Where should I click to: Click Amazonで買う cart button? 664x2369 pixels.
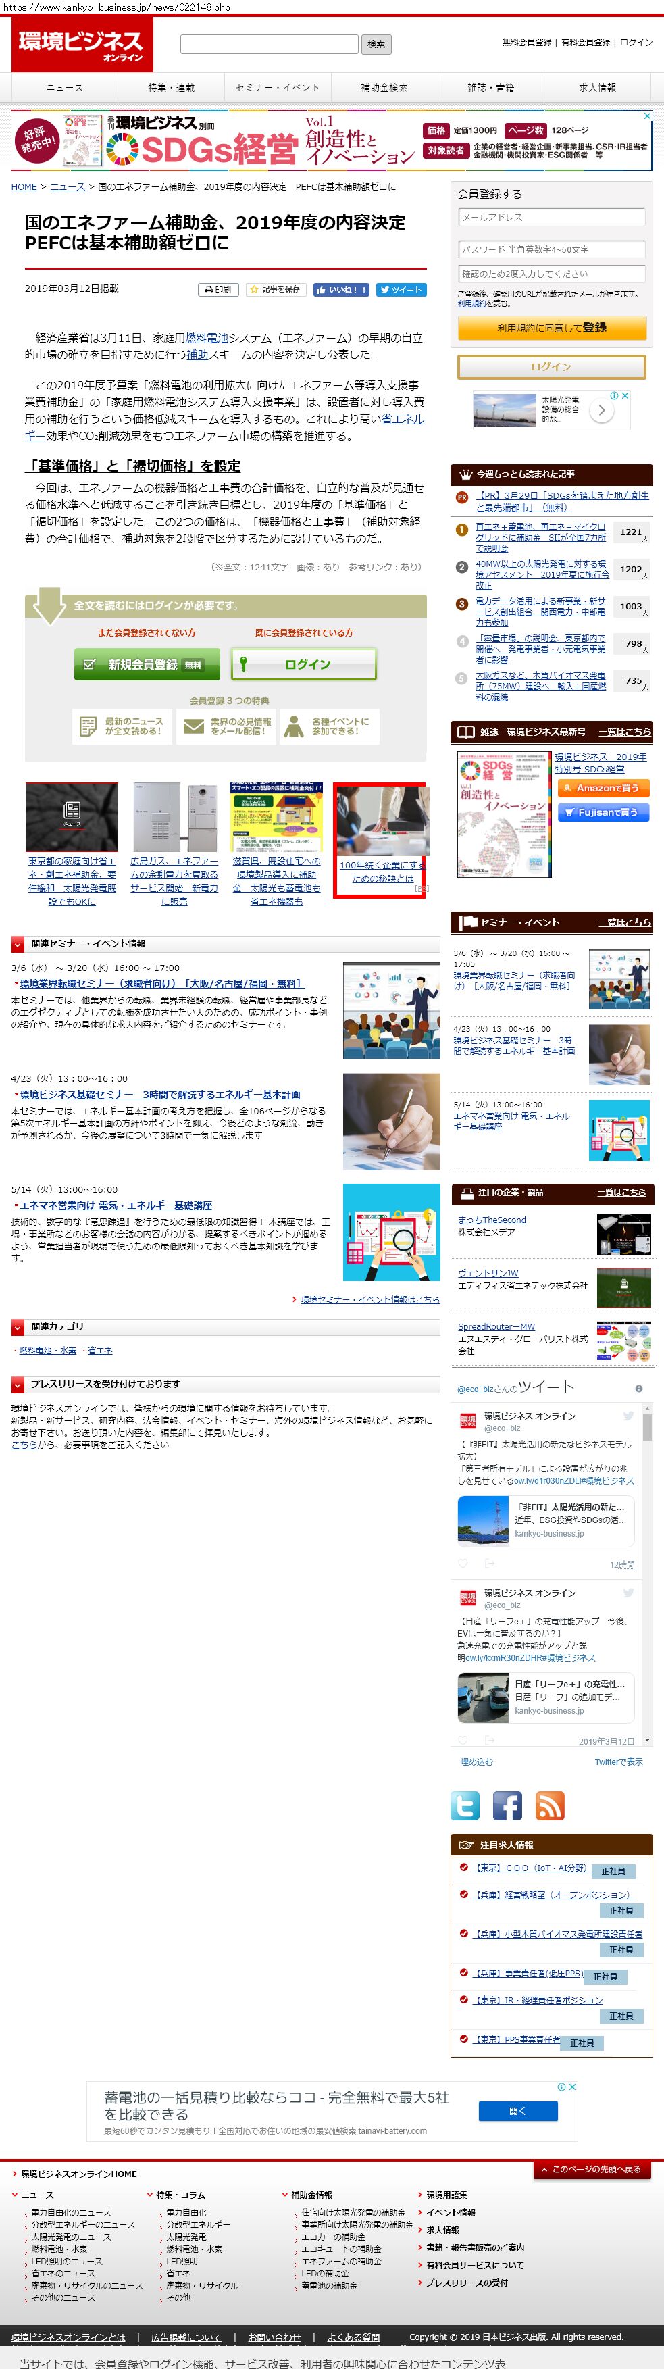603,788
